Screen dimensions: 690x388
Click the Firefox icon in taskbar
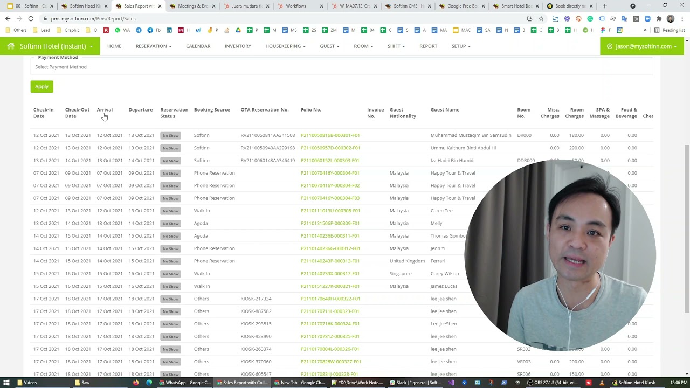click(136, 383)
